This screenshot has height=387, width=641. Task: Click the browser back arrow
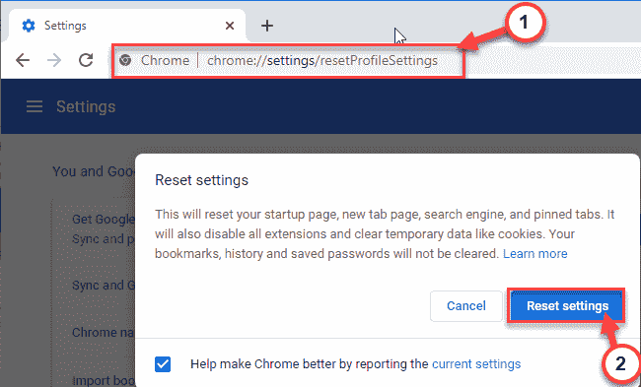pos(23,60)
